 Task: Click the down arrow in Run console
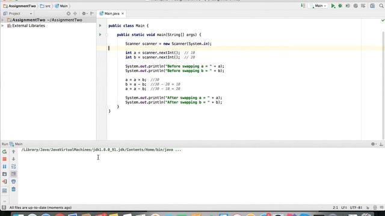(x=13, y=159)
